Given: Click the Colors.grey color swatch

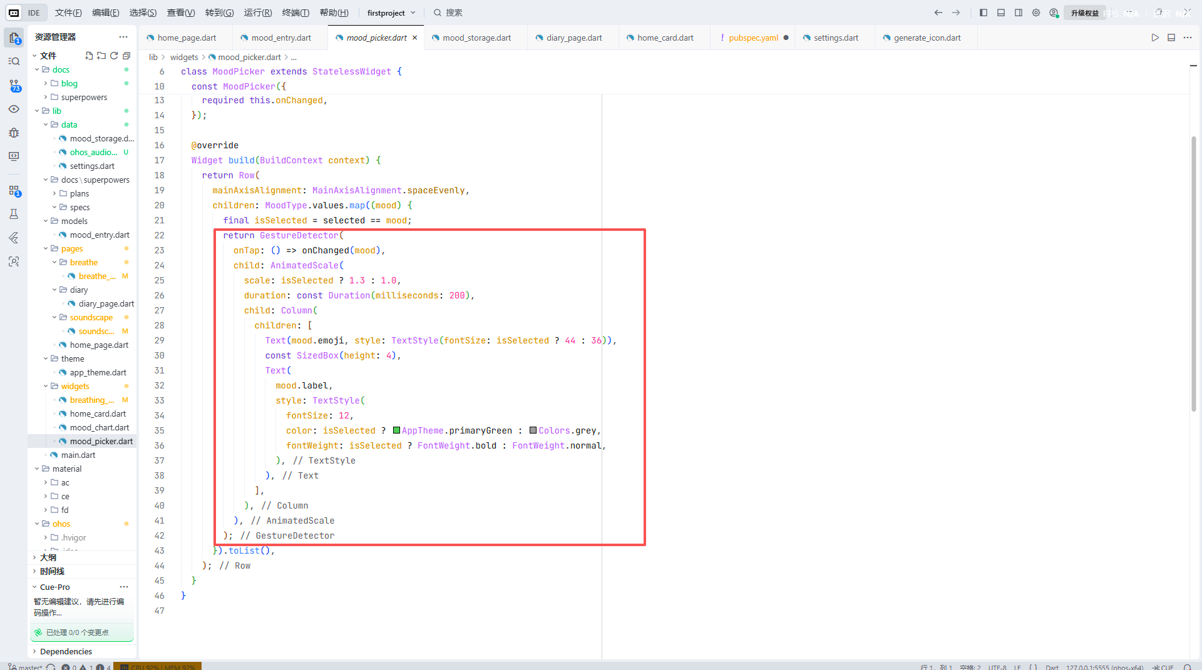Looking at the screenshot, I should [x=533, y=430].
